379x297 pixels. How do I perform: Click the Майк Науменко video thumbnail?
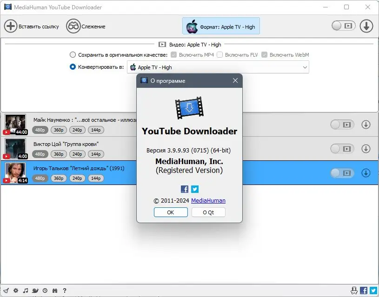click(15, 124)
